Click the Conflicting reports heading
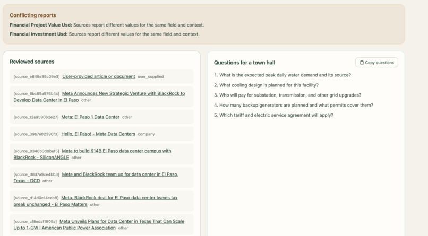 (x=33, y=15)
